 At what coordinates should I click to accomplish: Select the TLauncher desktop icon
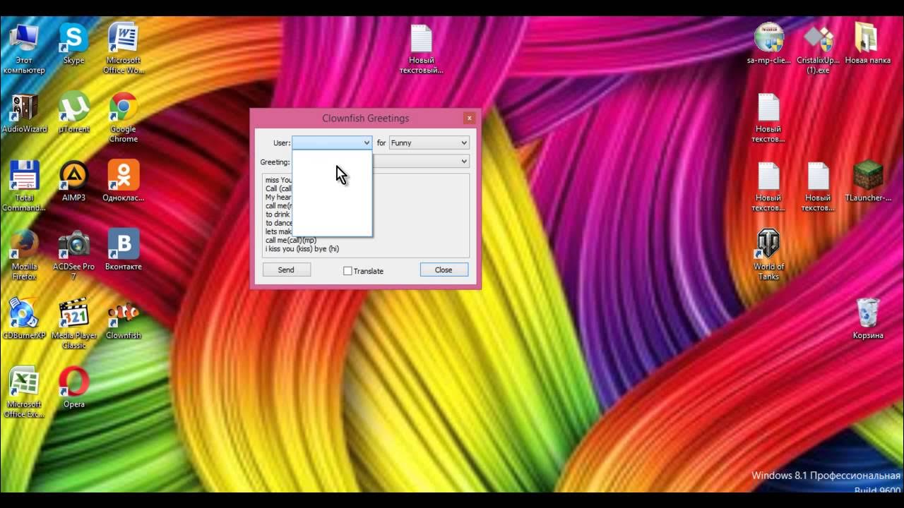[x=867, y=181]
